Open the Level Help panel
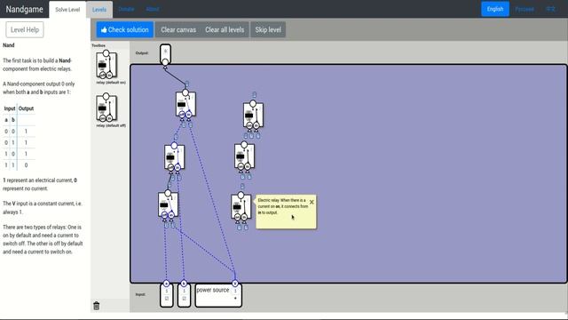The width and height of the screenshot is (568, 320). (25, 29)
